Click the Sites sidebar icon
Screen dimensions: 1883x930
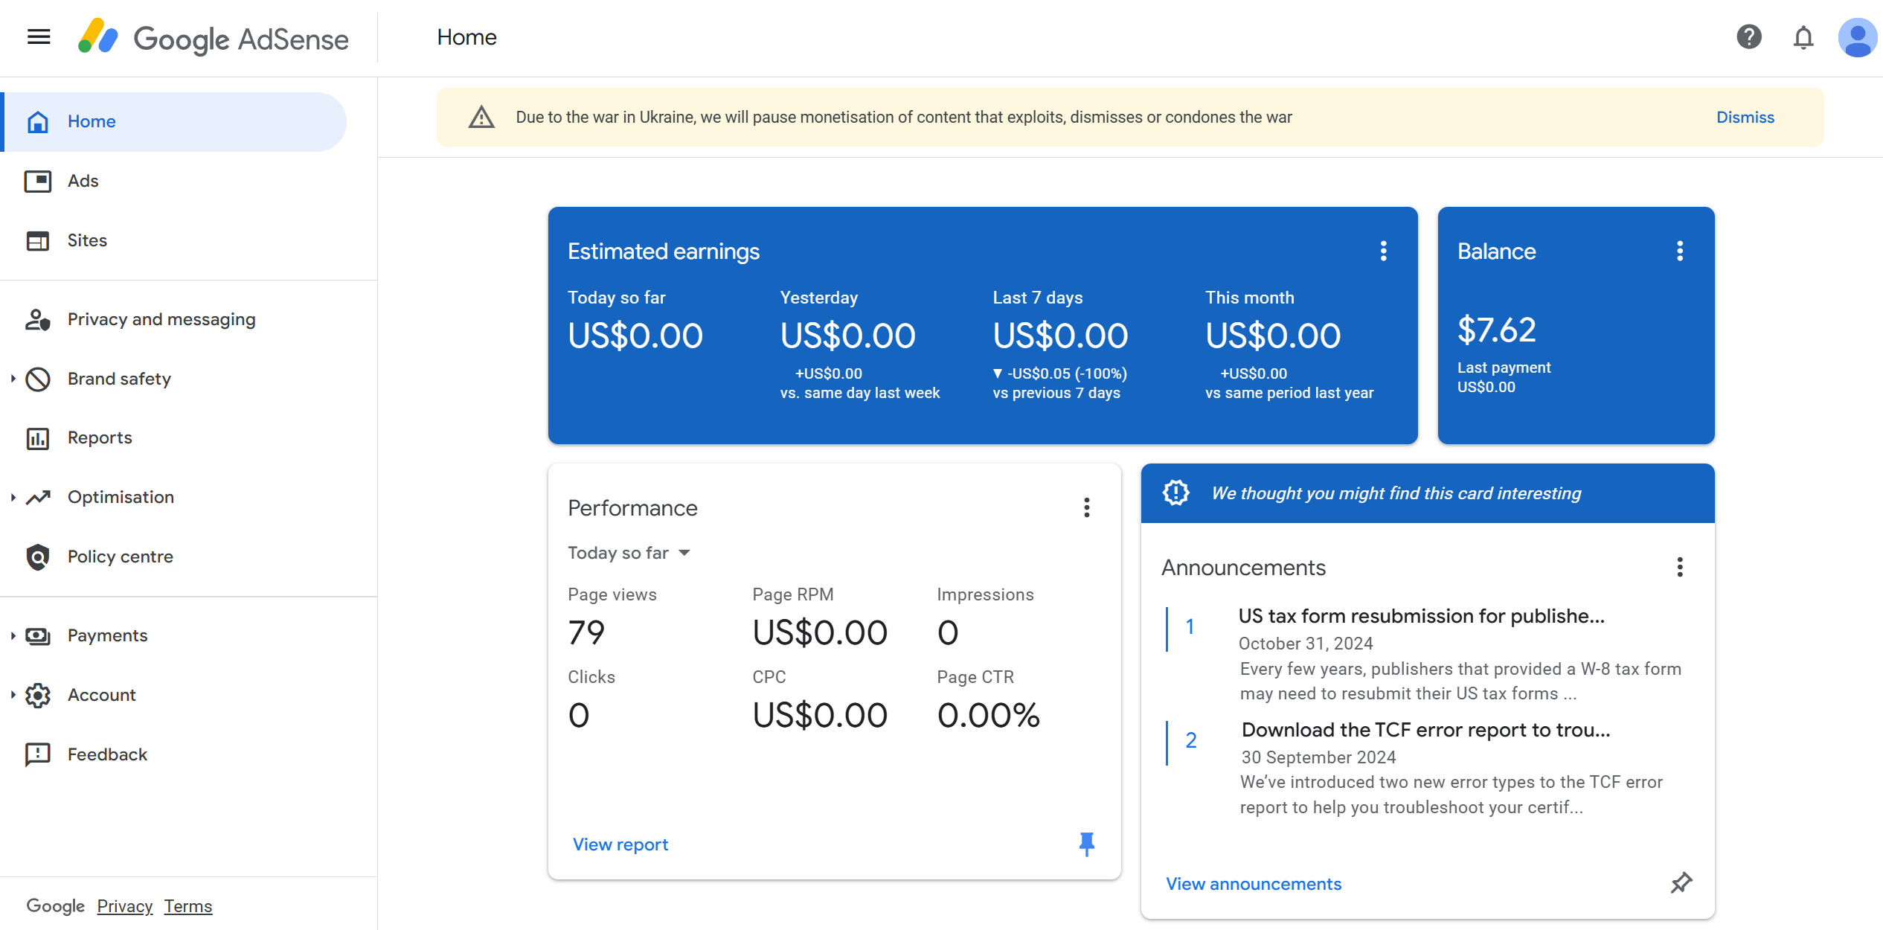[38, 240]
